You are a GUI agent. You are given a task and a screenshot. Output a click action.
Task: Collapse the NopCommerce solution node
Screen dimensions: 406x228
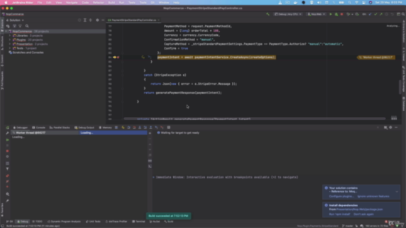pyautogui.click(x=6, y=31)
